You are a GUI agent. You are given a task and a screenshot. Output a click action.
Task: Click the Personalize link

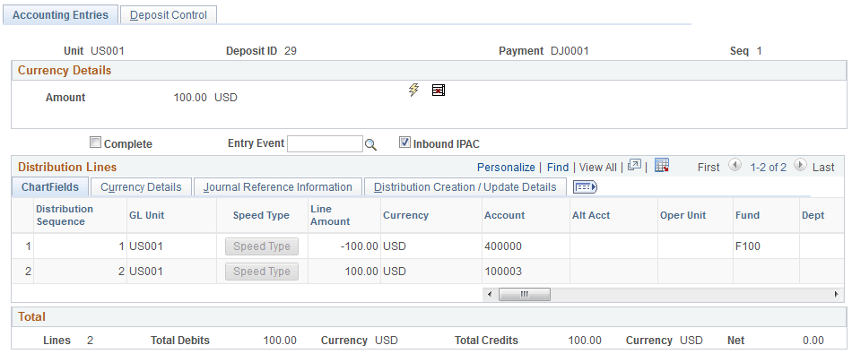[506, 168]
